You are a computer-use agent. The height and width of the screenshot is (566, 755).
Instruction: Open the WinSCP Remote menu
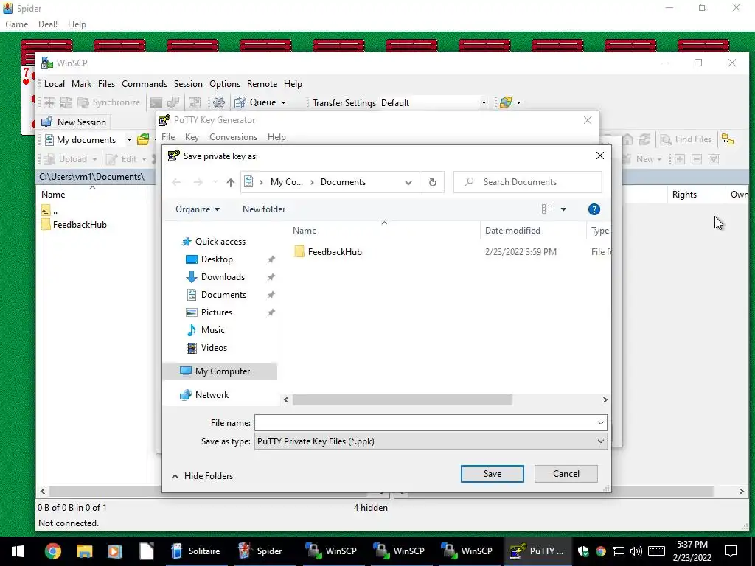pos(262,84)
